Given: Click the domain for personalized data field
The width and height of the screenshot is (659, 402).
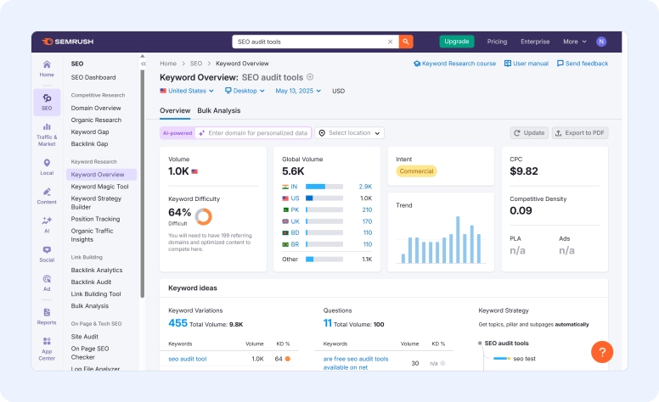Looking at the screenshot, I should pos(253,133).
